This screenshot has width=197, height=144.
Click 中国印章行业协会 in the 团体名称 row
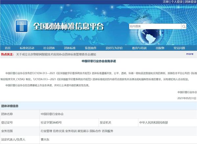52,114
